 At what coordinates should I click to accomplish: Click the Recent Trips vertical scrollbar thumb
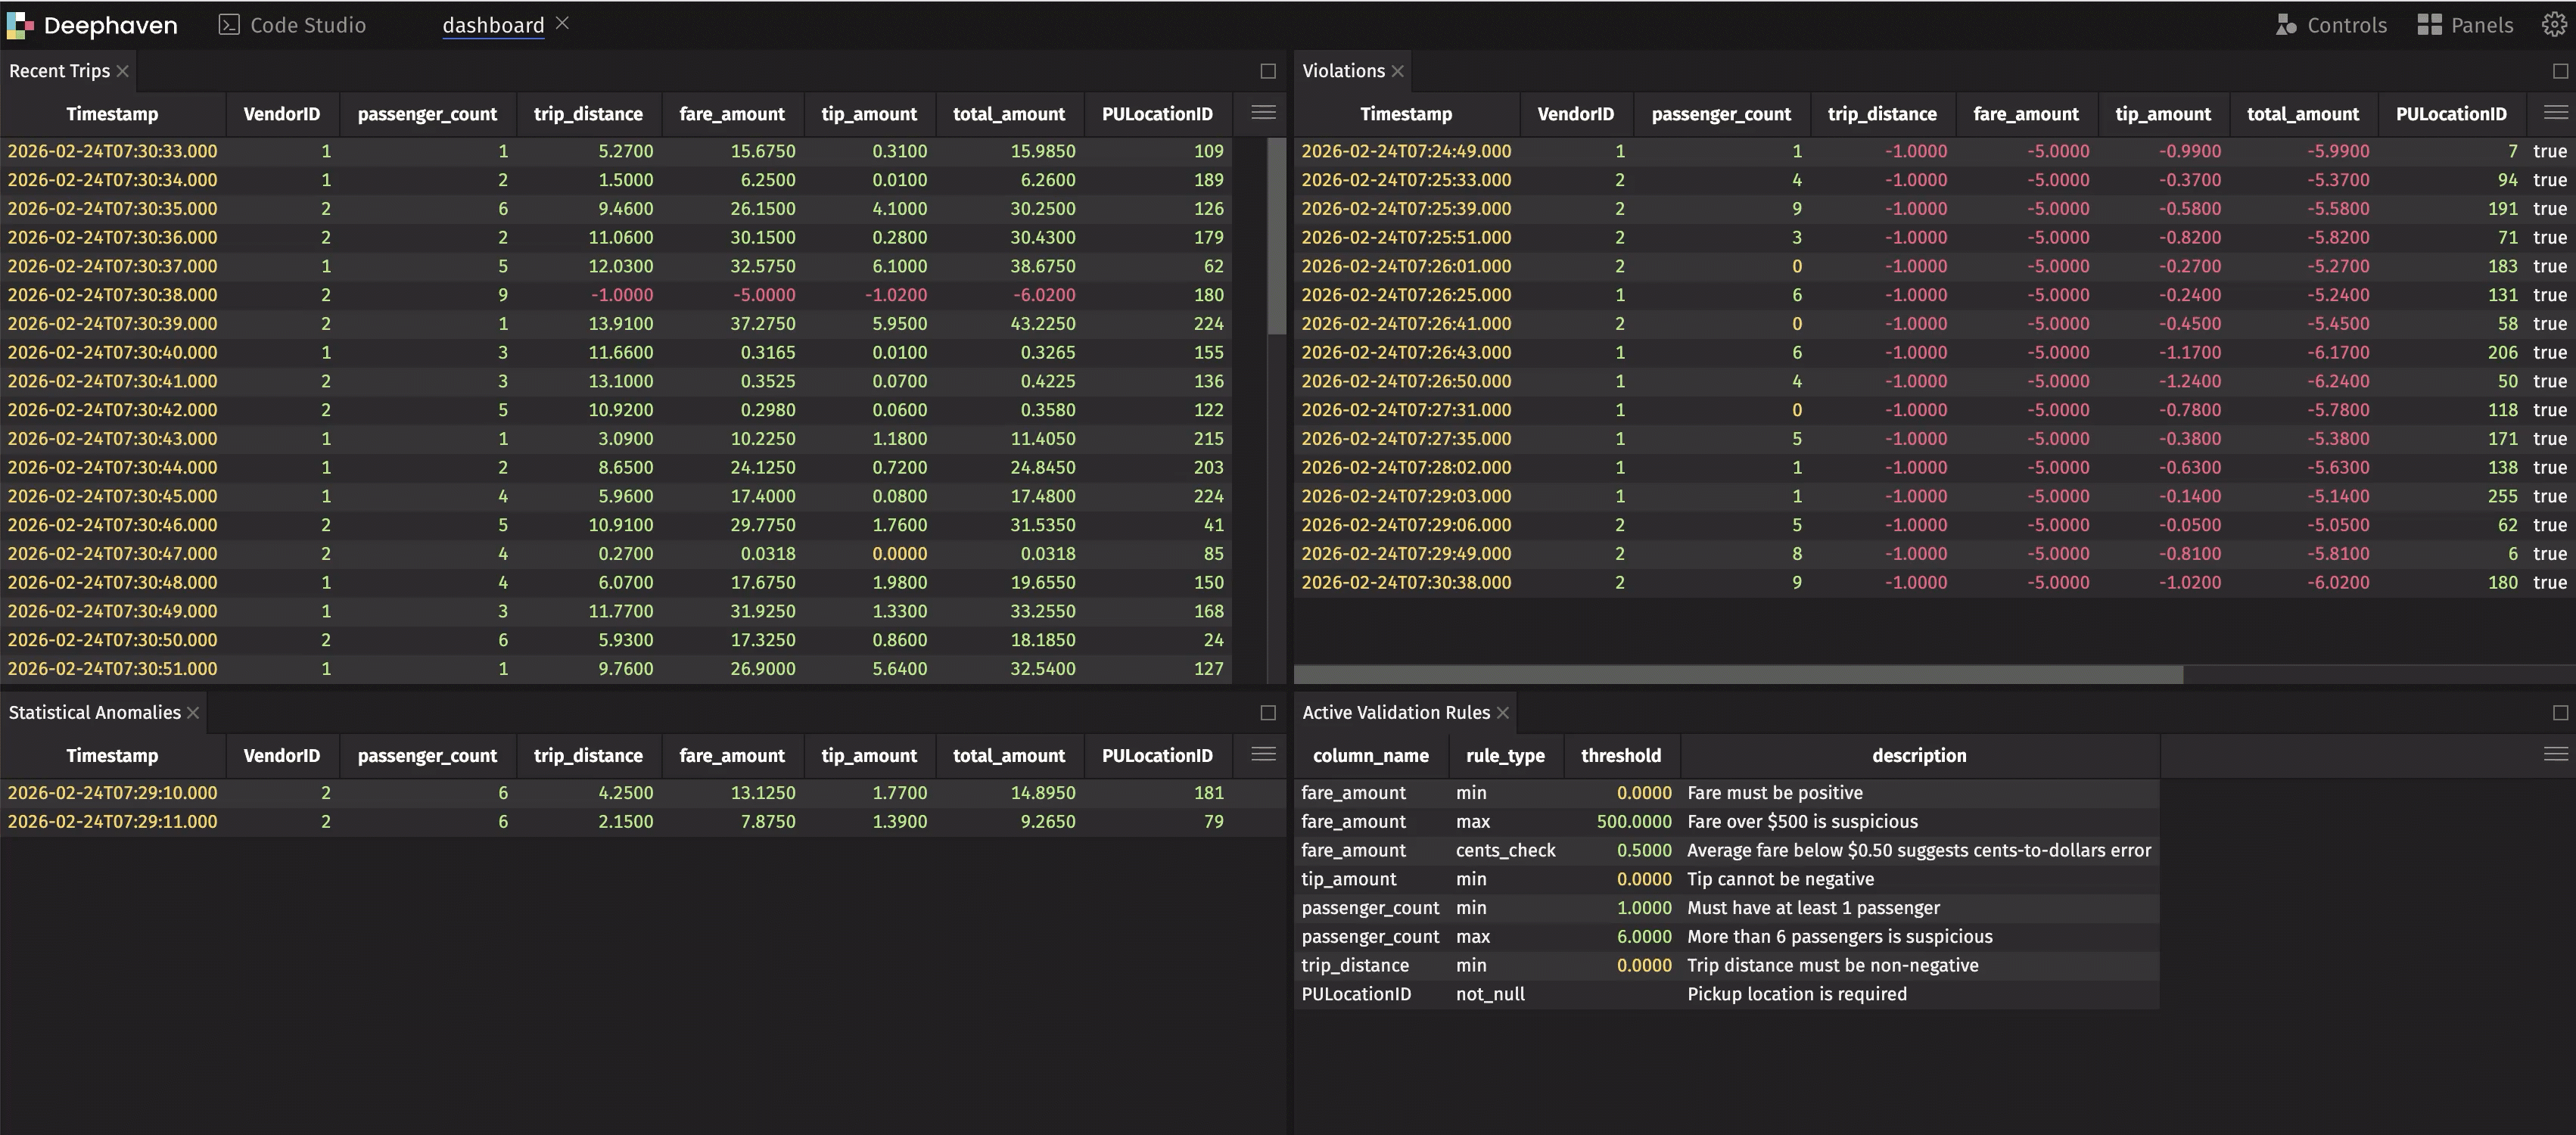point(1276,235)
